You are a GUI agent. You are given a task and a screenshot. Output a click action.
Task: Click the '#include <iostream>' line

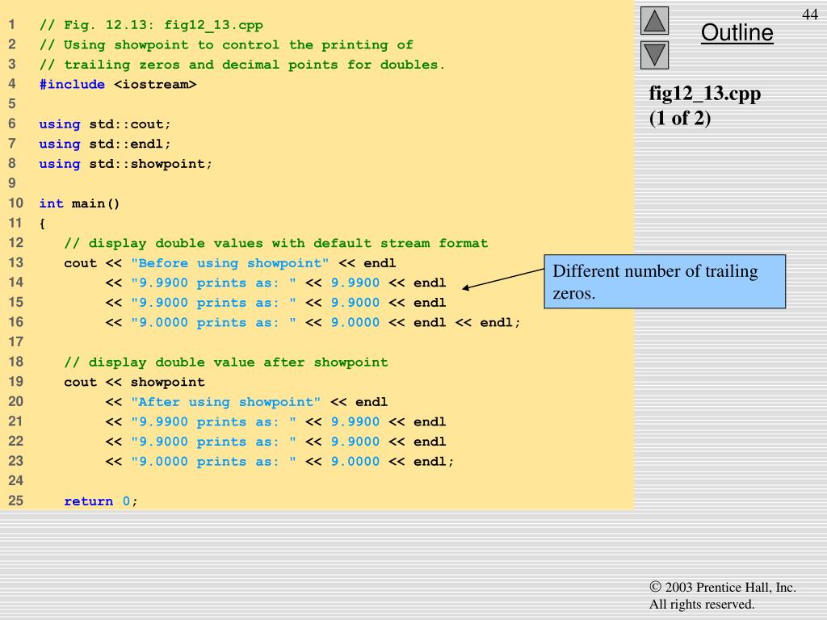pyautogui.click(x=118, y=84)
